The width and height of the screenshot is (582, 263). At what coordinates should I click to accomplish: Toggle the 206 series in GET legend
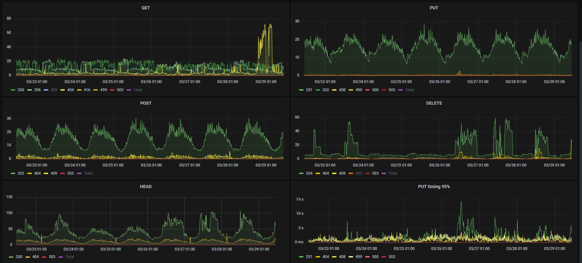coord(37,90)
